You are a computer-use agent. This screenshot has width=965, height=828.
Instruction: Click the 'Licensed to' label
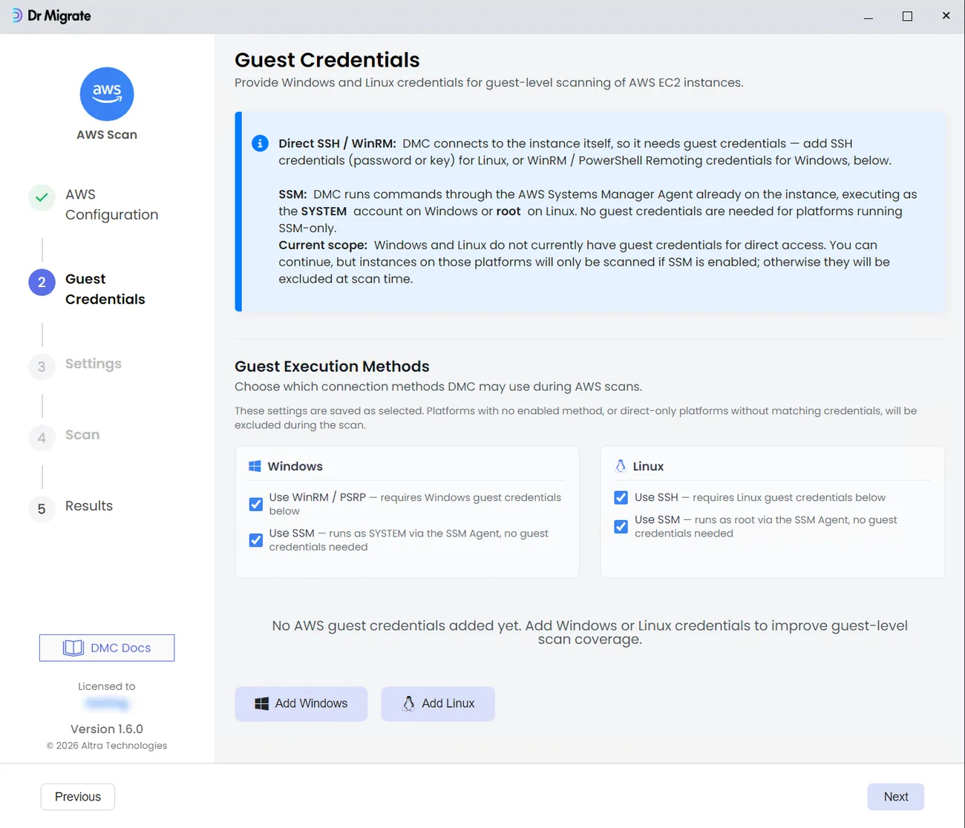[x=107, y=686]
